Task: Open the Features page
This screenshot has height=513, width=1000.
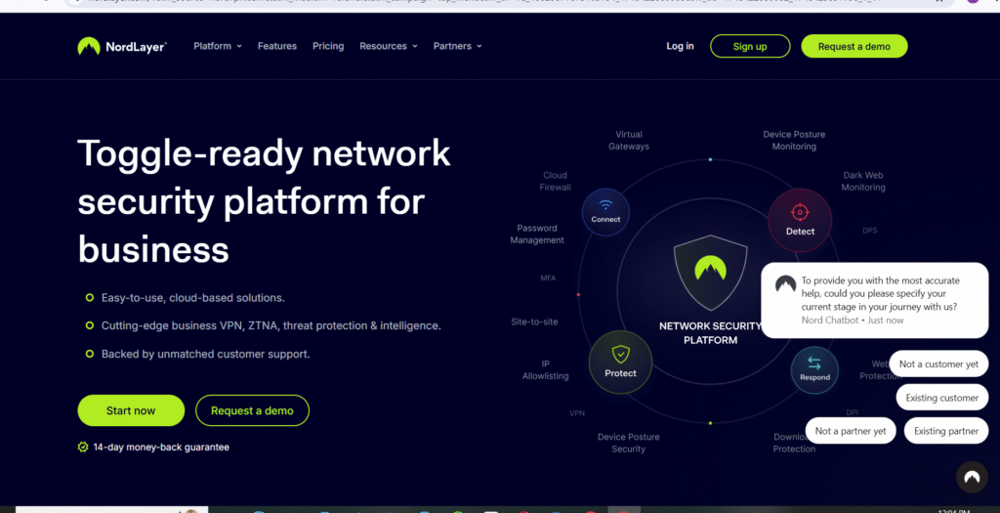Action: (276, 46)
